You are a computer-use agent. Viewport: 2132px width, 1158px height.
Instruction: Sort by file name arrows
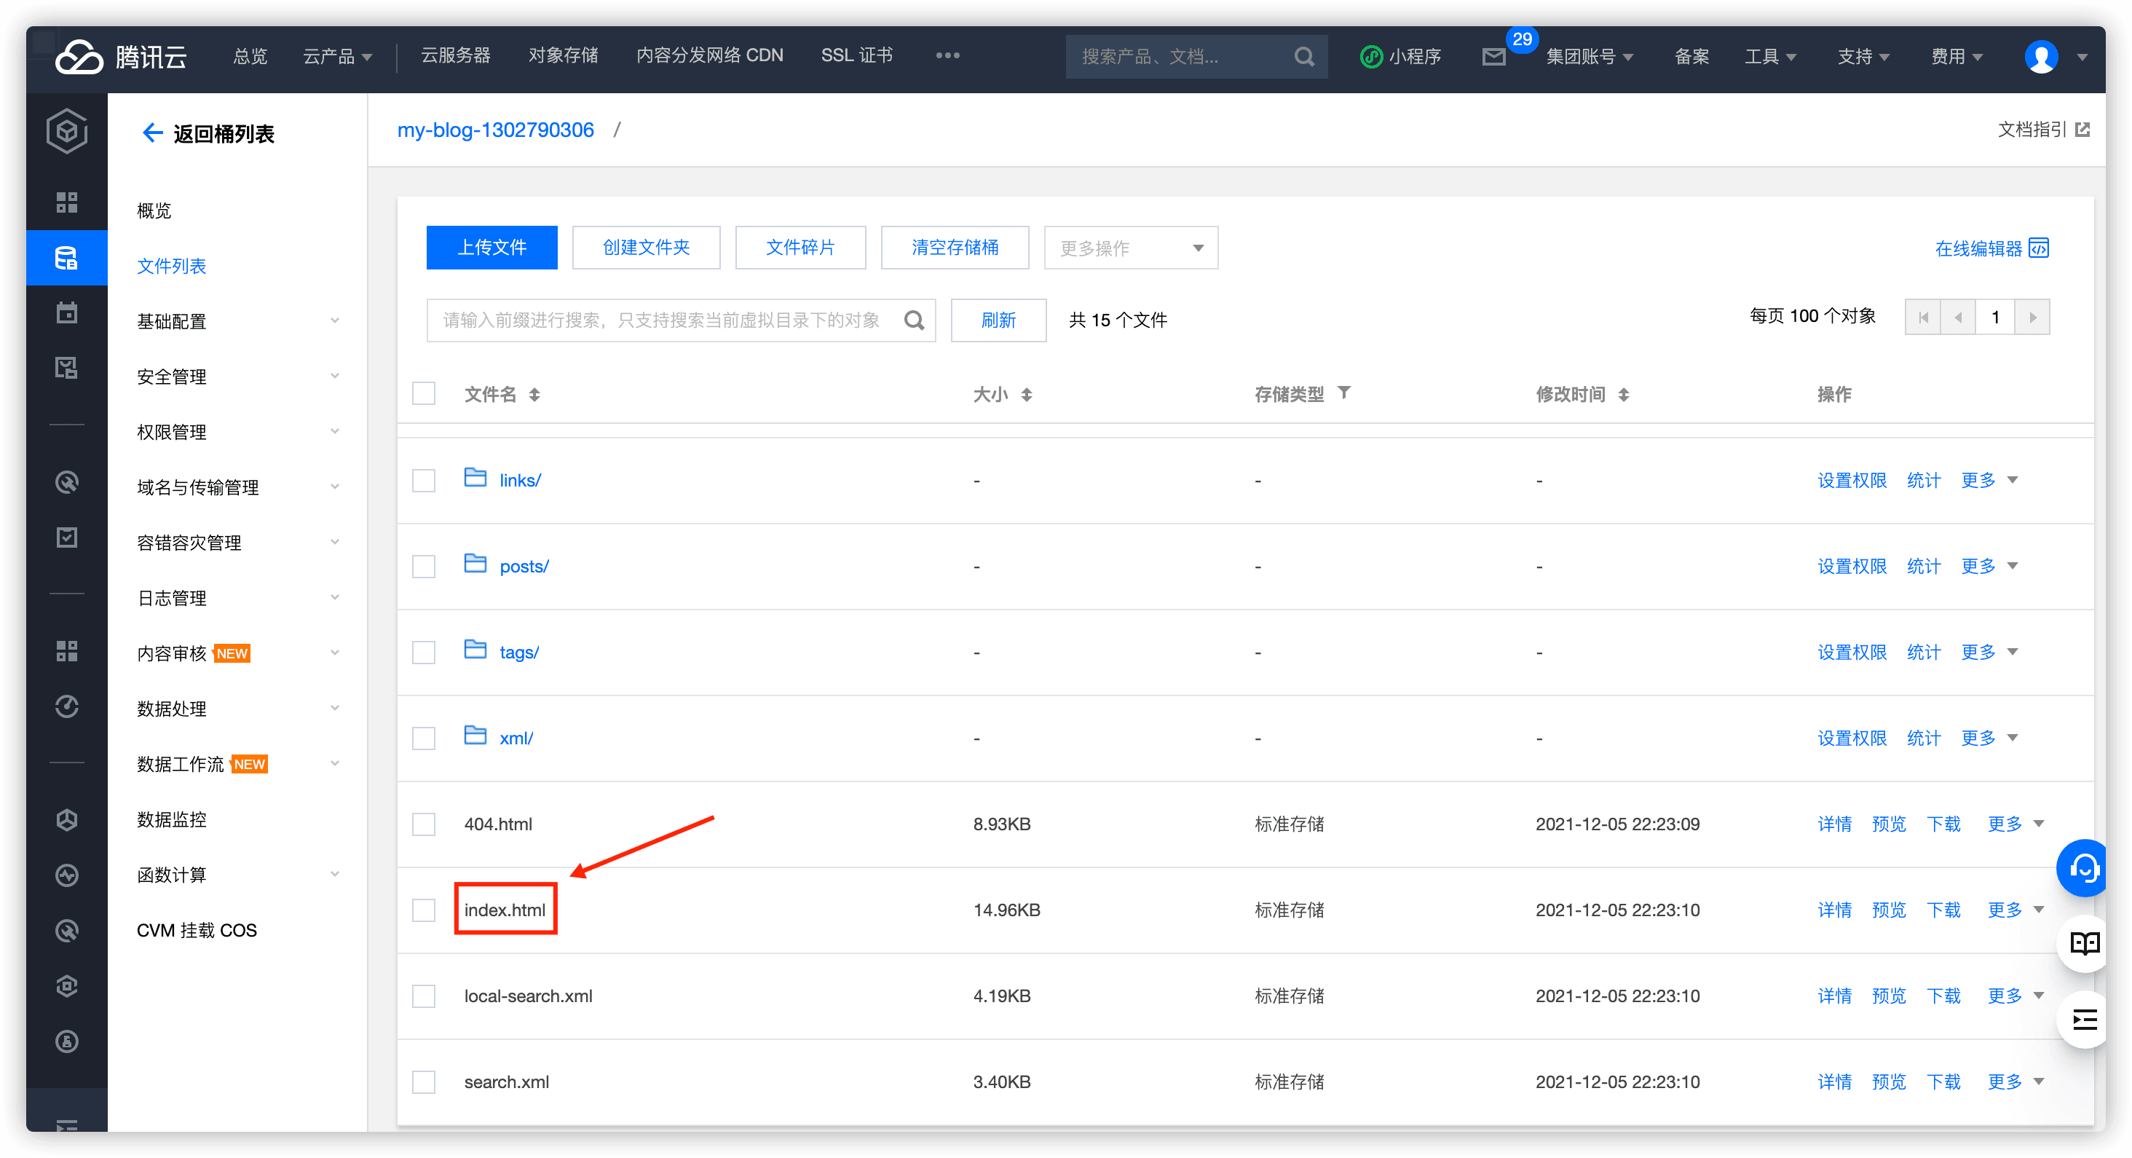534,395
